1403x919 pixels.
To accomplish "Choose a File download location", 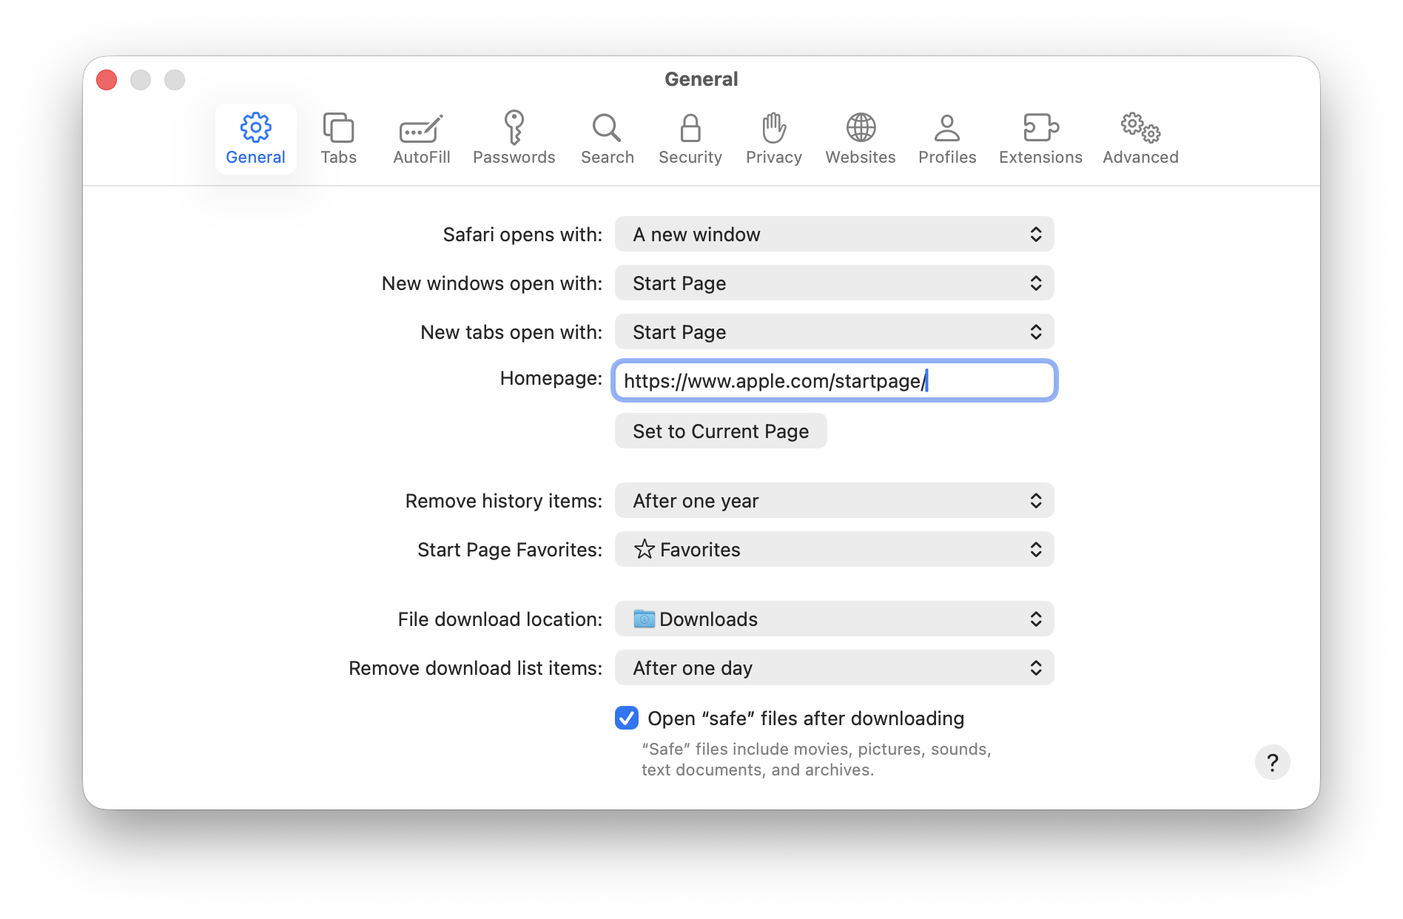I will [x=834, y=619].
